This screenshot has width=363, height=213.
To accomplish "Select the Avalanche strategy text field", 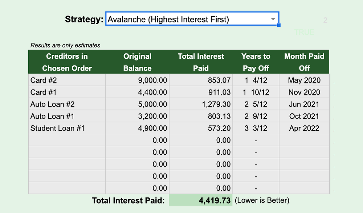I will pos(192,19).
